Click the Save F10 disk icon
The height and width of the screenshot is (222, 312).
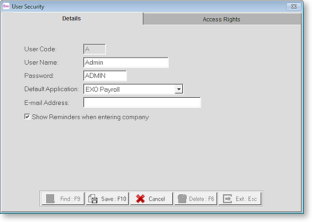click(x=93, y=199)
